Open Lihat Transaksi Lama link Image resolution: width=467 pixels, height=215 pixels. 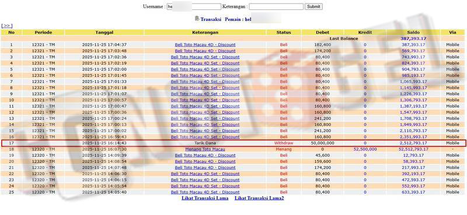205,198
